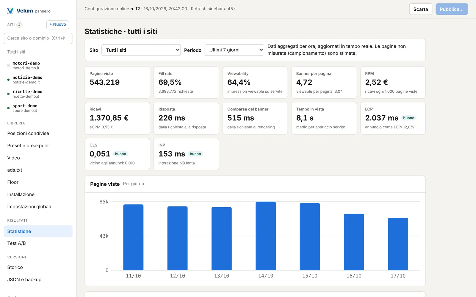Click the green dot beside notizie-demo

(8, 80)
